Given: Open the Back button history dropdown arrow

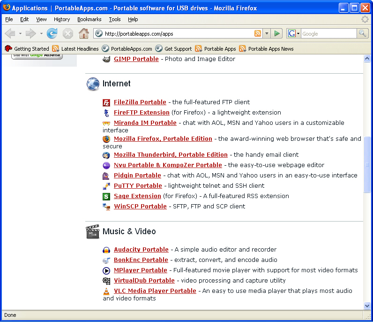Looking at the screenshot, I should pyautogui.click(x=20, y=33).
